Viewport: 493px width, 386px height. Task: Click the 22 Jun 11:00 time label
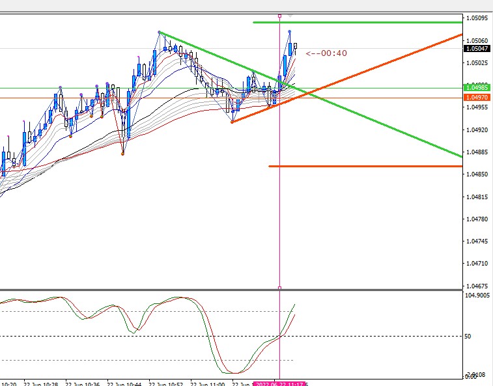pyautogui.click(x=208, y=384)
